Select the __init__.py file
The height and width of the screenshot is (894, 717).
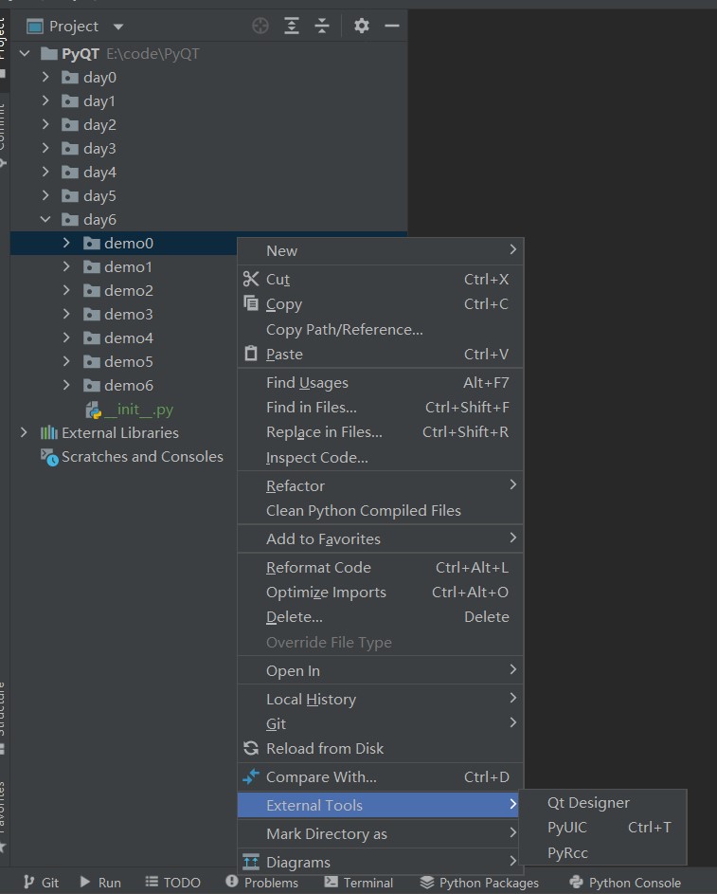tap(123, 410)
